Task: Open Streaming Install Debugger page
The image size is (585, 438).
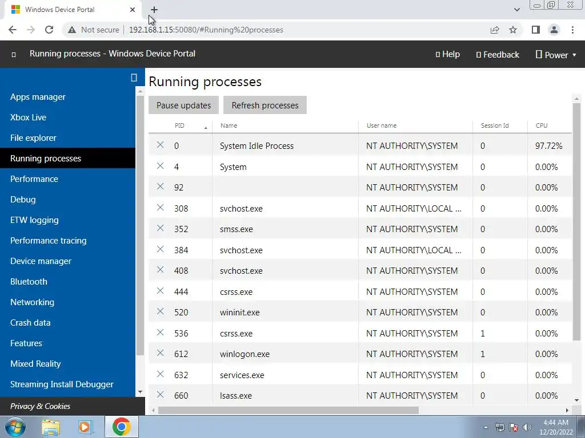Action: 62,384
